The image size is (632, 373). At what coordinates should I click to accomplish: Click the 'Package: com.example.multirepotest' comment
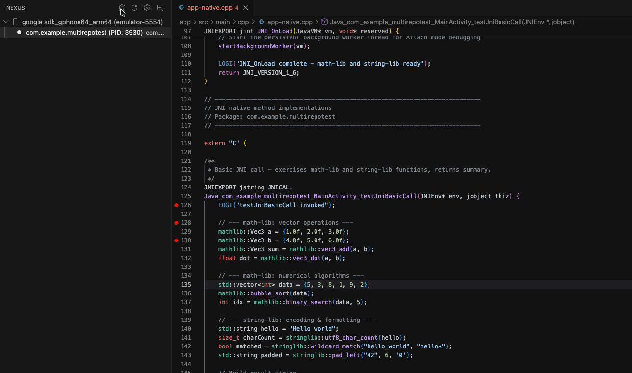point(269,117)
